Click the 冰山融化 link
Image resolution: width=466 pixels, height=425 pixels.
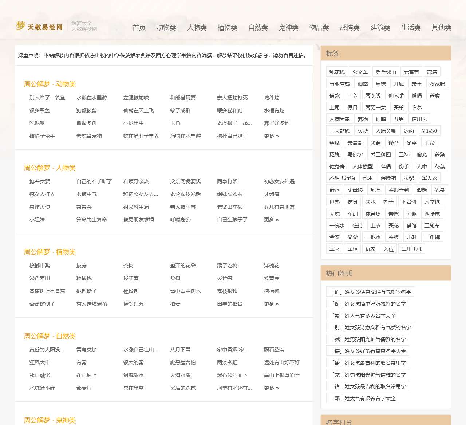click(40, 375)
